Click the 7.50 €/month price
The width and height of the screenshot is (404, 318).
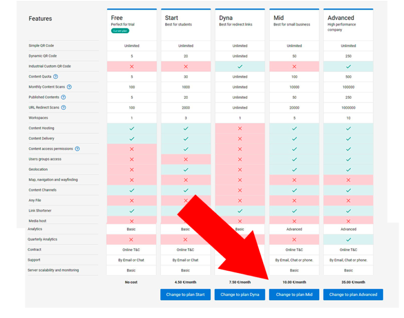(240, 282)
